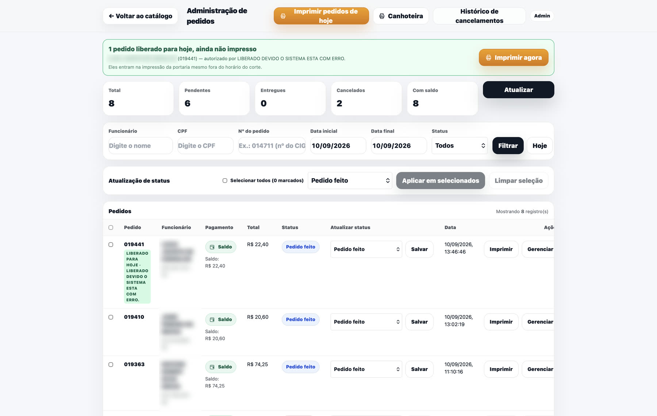Screen dimensions: 657x416
Task: Focus the Nº do pedido input field
Action: click(x=272, y=146)
